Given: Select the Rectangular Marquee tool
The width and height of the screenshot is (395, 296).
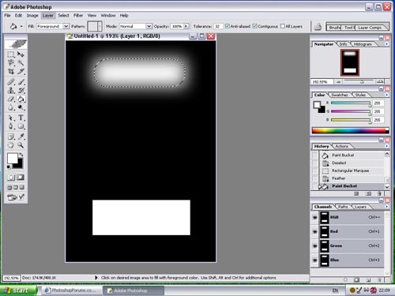Looking at the screenshot, I should tap(11, 54).
